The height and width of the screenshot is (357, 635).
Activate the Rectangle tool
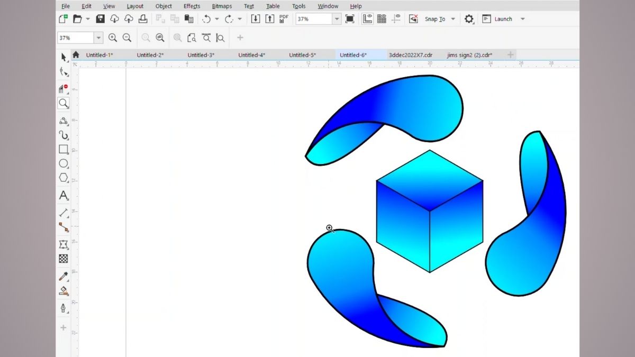coord(63,150)
